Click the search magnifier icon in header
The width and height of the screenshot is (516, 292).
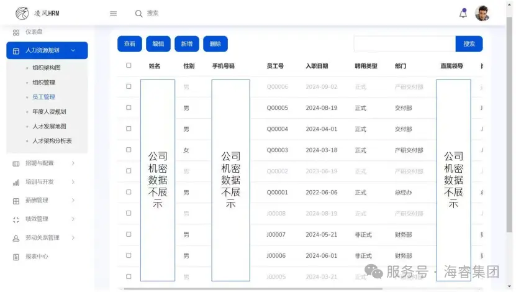pos(138,14)
